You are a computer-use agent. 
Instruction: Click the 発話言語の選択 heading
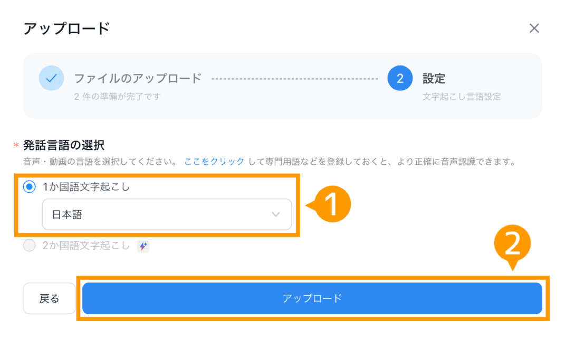(63, 145)
